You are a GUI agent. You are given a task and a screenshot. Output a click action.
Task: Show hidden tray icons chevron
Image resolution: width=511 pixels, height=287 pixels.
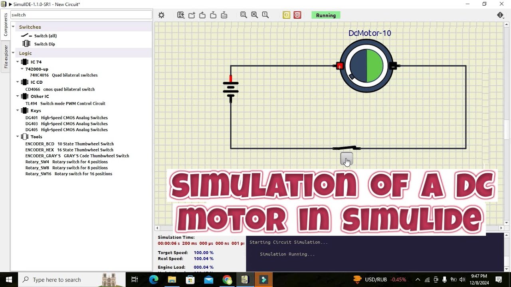[x=418, y=279]
